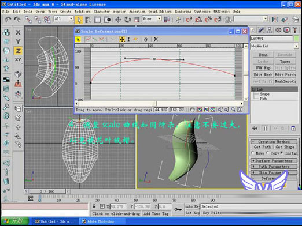Select the Copy radio button
Image resolution: width=302 pixels, height=226 pixels.
[267, 153]
